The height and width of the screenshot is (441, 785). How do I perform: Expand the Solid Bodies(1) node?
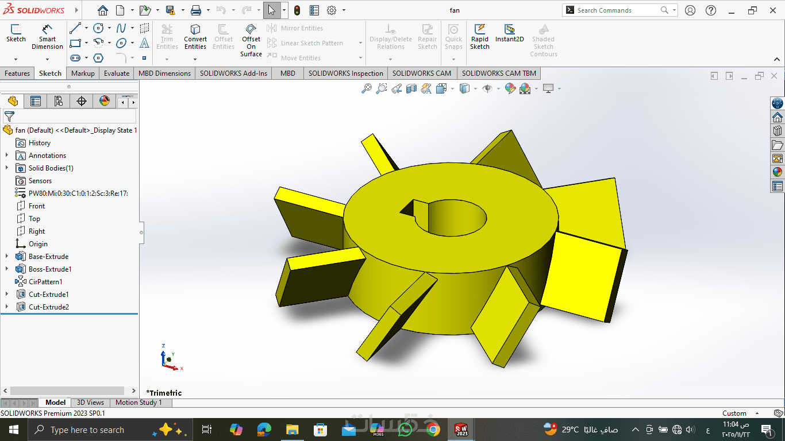point(7,168)
